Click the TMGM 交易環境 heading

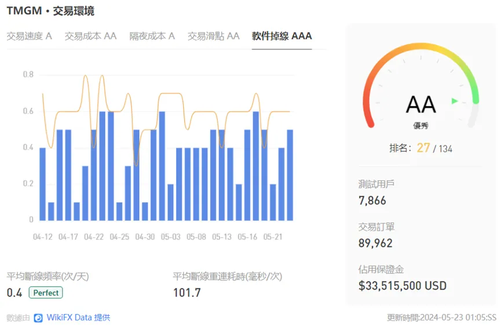click(x=50, y=11)
